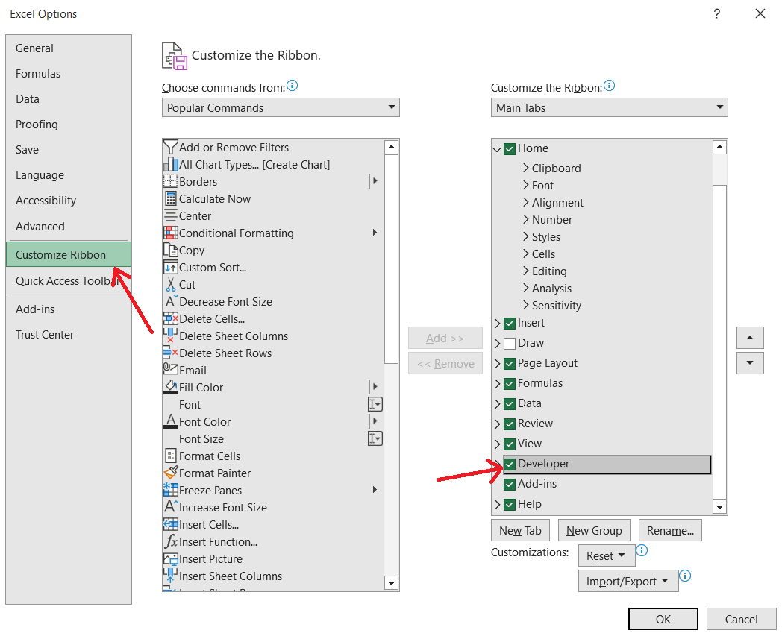This screenshot has height=636, width=782.
Task: Click the info icon beside Choose commands from
Action: pos(293,86)
